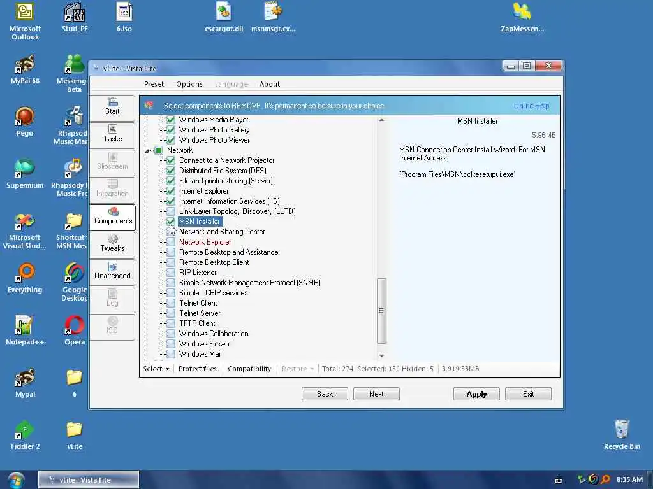Open the Start page in vLite sidebar

112,107
